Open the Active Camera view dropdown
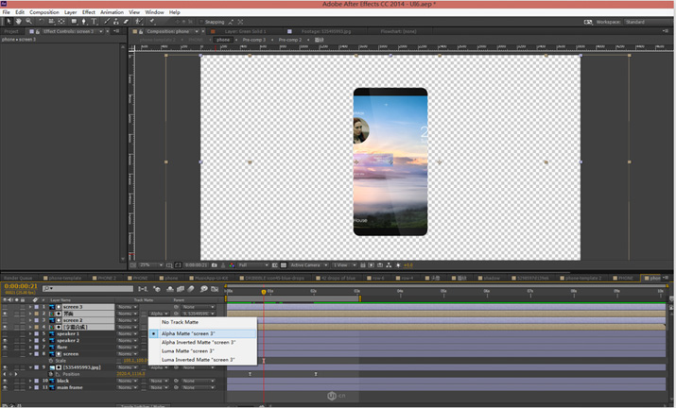Viewport: 676px width, 408px height. coord(308,265)
